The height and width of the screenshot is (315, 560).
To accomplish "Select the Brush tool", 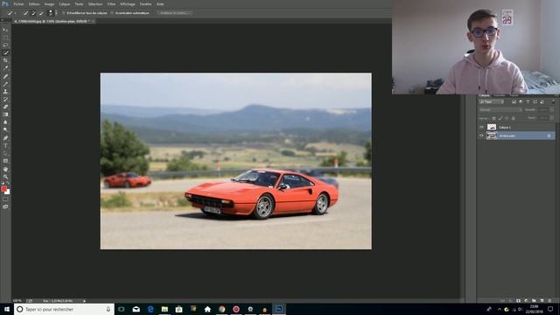I will (5, 84).
